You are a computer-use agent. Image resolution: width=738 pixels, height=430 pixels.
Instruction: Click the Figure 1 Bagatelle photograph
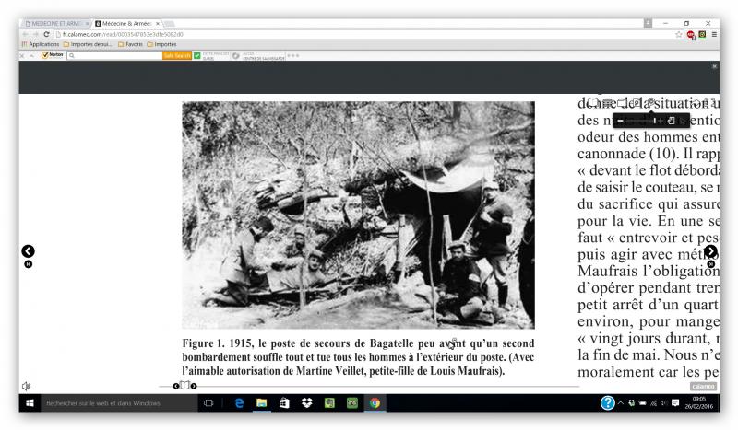(358, 215)
